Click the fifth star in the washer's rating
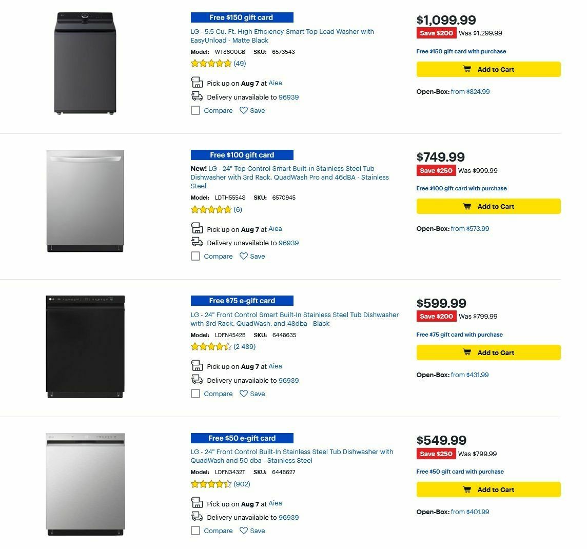 [227, 63]
